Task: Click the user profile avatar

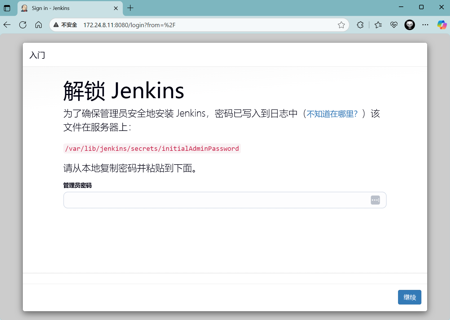Action: coord(409,25)
